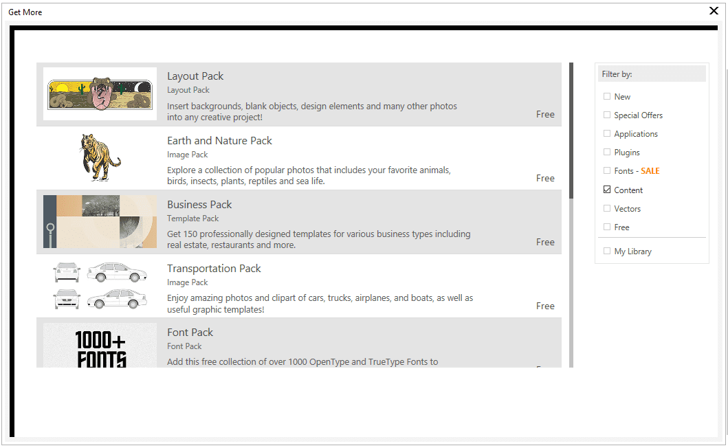Open the Transportation Pack title link

(x=214, y=269)
